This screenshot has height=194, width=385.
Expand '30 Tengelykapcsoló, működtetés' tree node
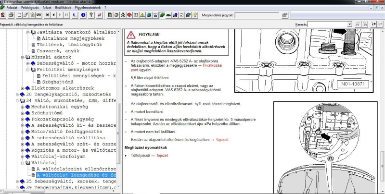click(17, 94)
